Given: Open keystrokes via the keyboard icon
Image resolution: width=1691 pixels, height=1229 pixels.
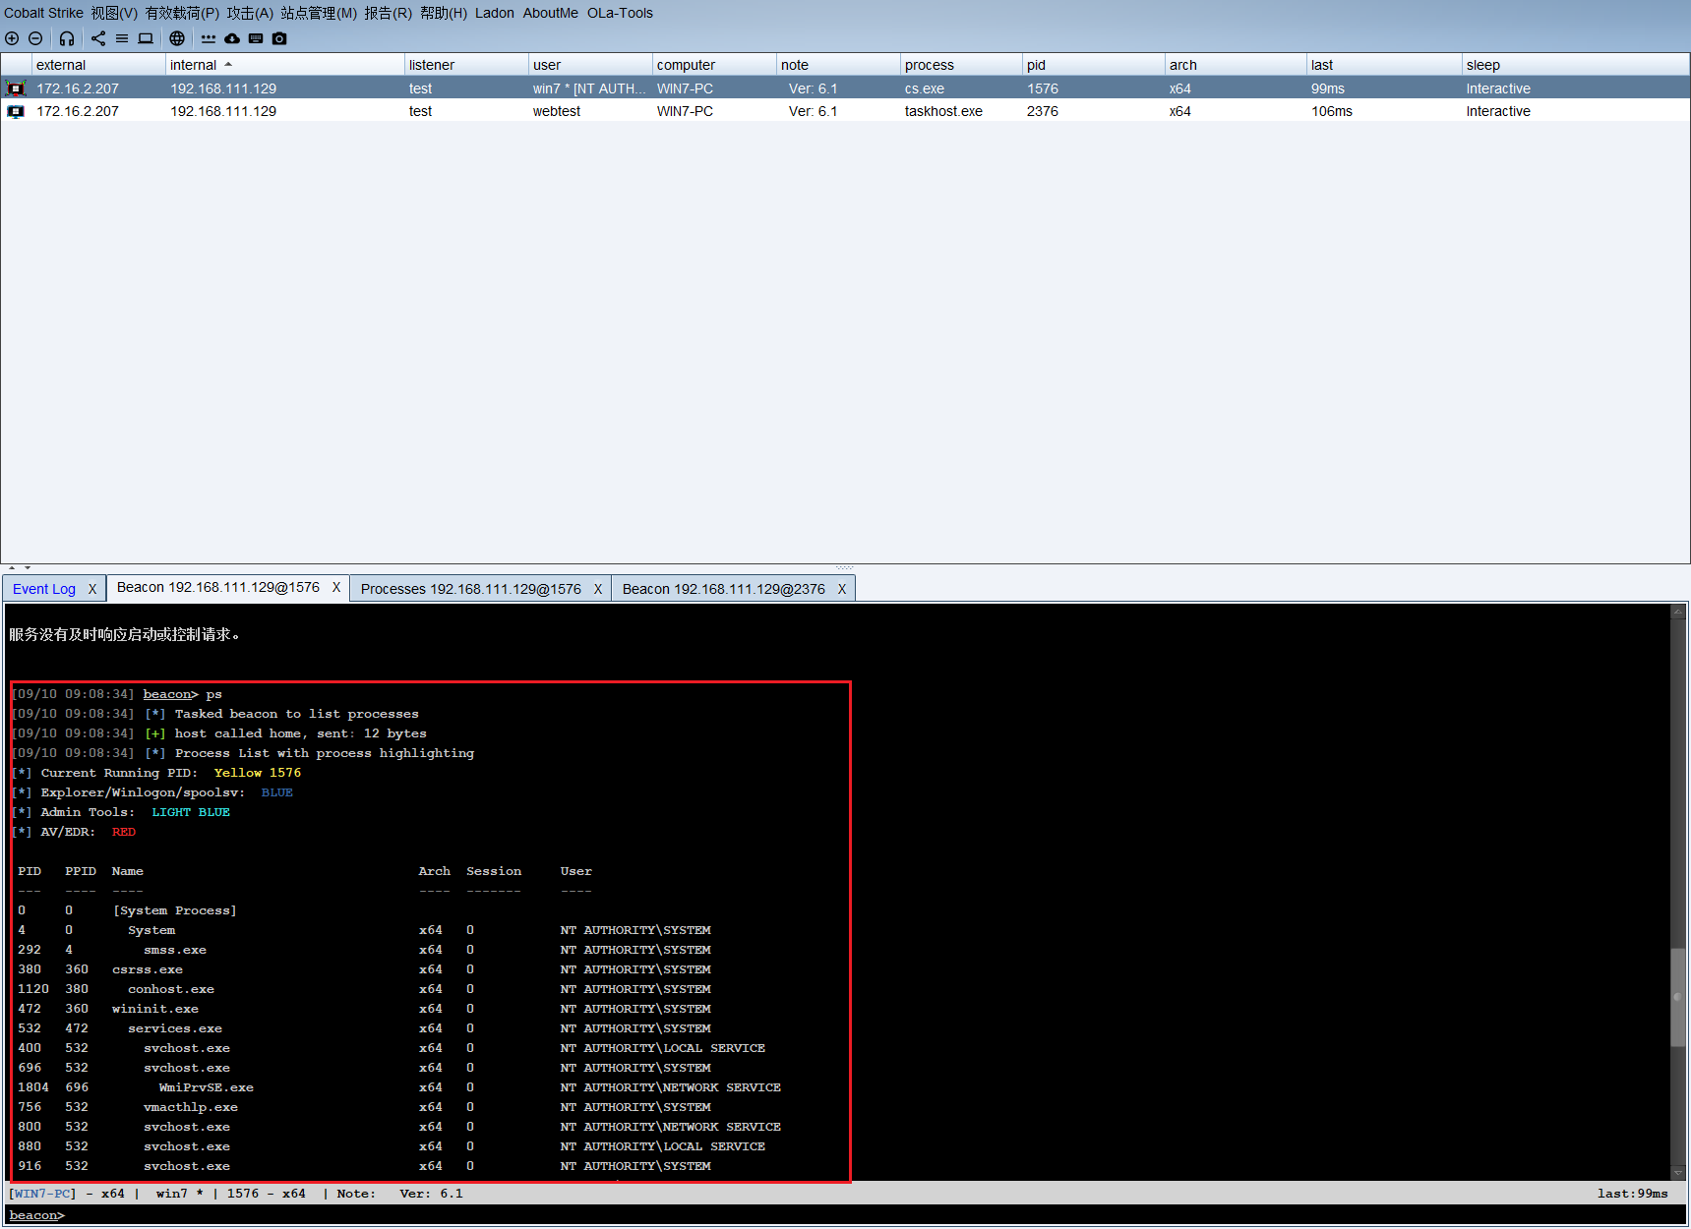Looking at the screenshot, I should (x=256, y=38).
